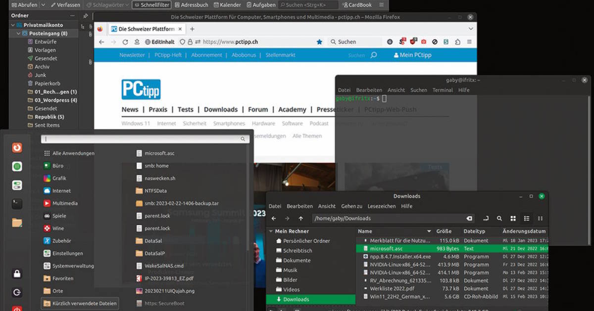
Task: Open the Bearbeiten menu in the terminal
Action: [x=369, y=90]
